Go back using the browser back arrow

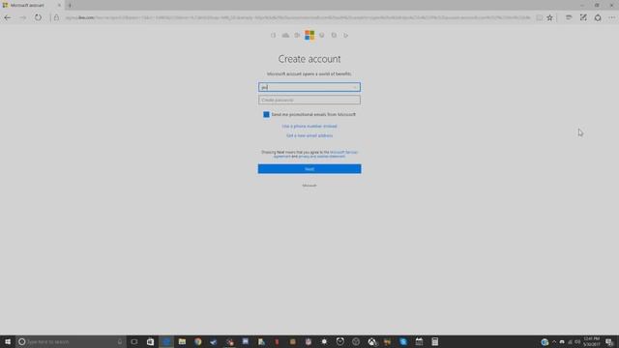click(x=8, y=17)
